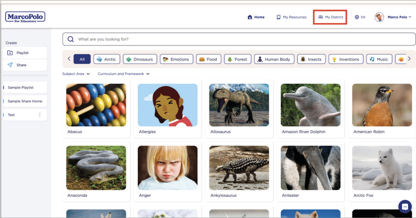Image resolution: width=416 pixels, height=218 pixels.
Task: Open the three-dot menu beside Test
Action: 40,115
